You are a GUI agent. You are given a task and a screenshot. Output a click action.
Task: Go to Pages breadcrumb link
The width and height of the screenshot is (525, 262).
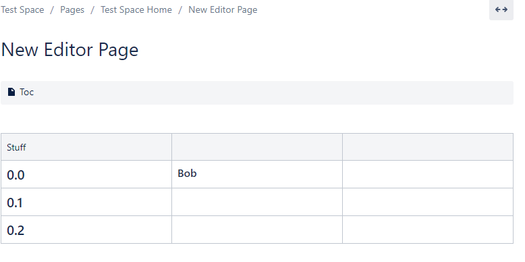[72, 9]
